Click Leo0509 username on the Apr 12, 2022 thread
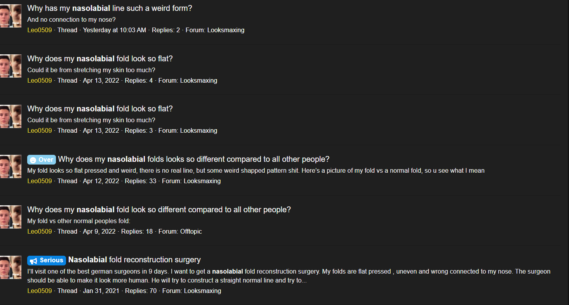The width and height of the screenshot is (569, 305). (40, 181)
